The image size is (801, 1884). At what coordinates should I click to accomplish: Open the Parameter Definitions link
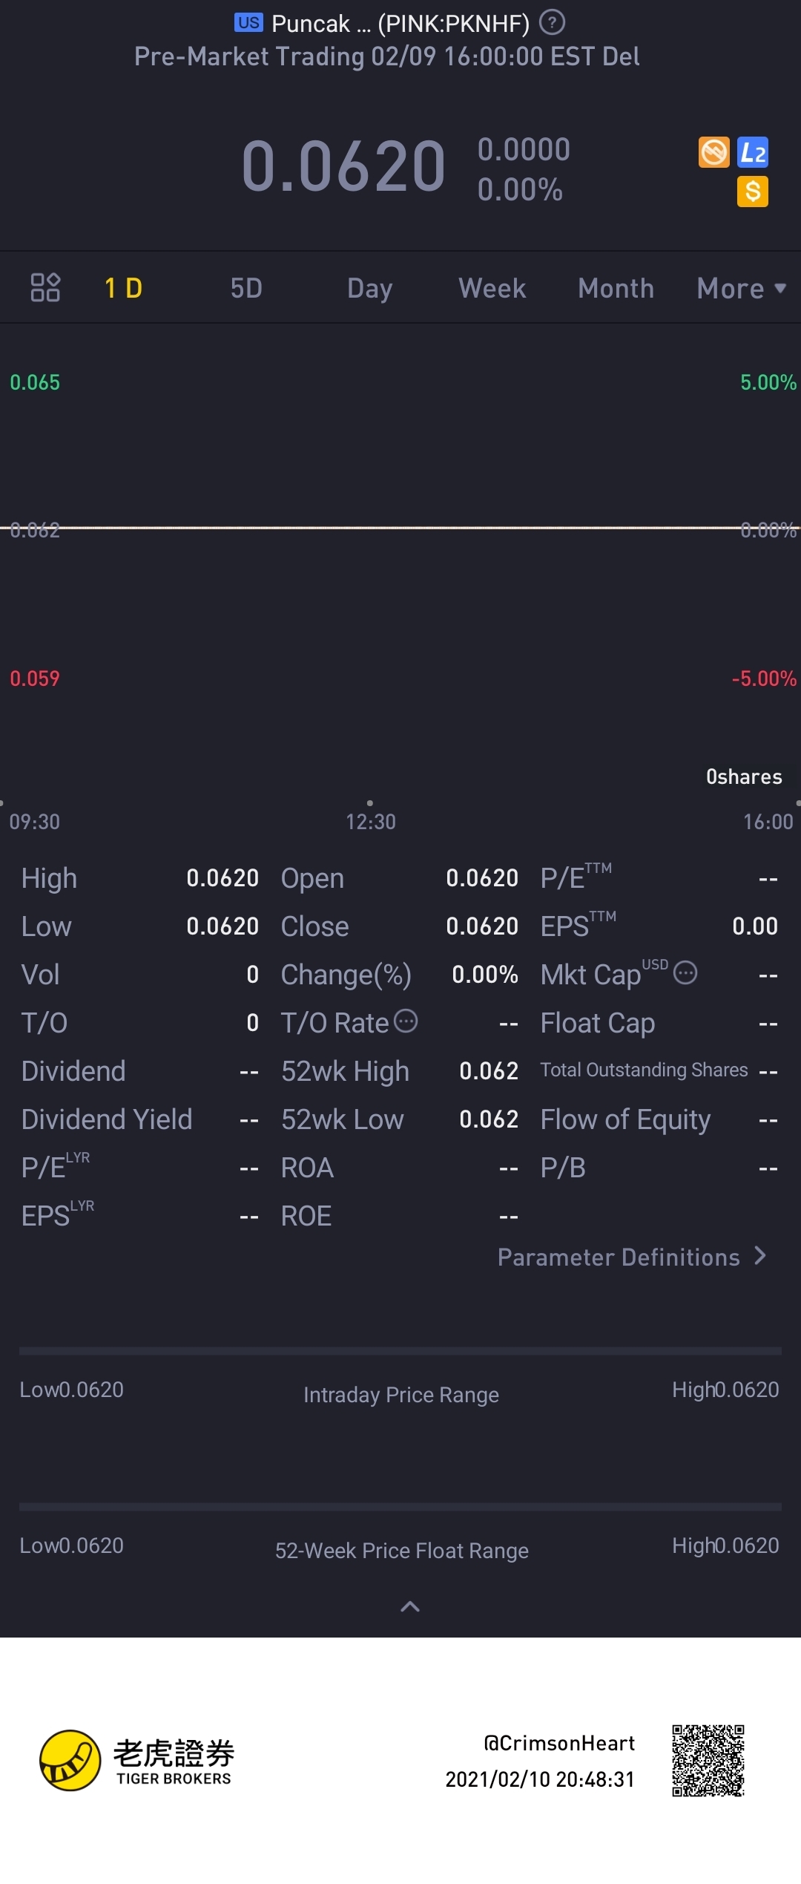point(619,1257)
